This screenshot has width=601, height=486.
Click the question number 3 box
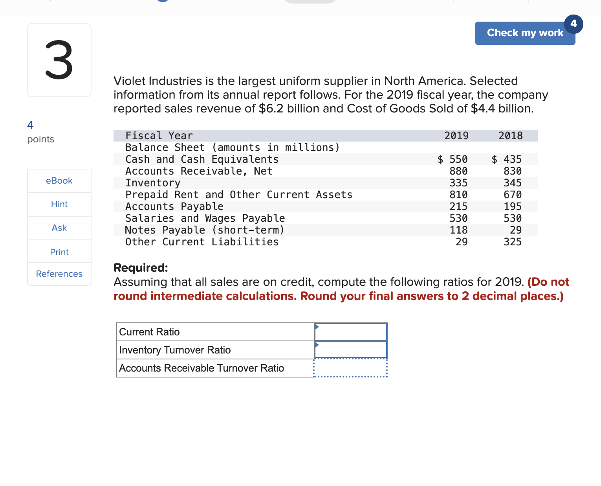click(59, 60)
